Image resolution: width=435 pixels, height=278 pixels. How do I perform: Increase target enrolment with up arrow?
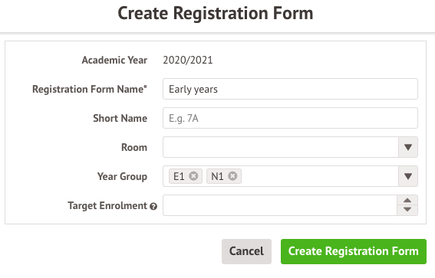tap(407, 201)
